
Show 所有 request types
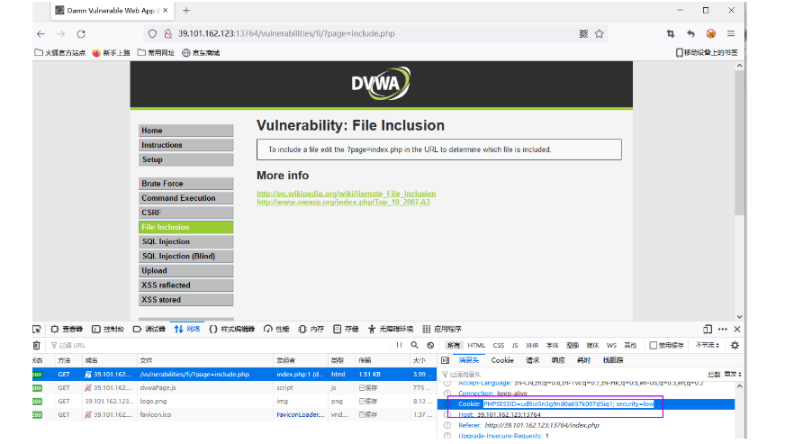[454, 345]
